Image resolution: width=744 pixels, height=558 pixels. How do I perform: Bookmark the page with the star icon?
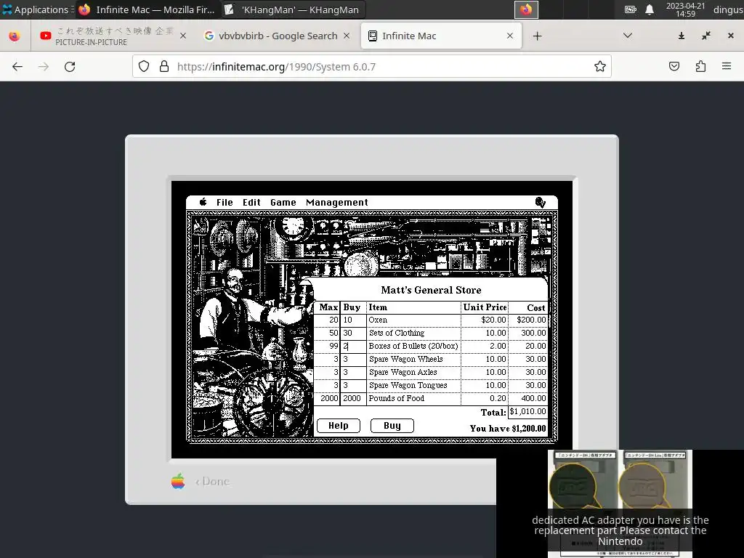click(x=599, y=66)
